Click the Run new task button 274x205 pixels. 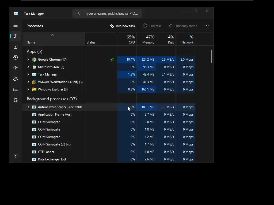[122, 26]
